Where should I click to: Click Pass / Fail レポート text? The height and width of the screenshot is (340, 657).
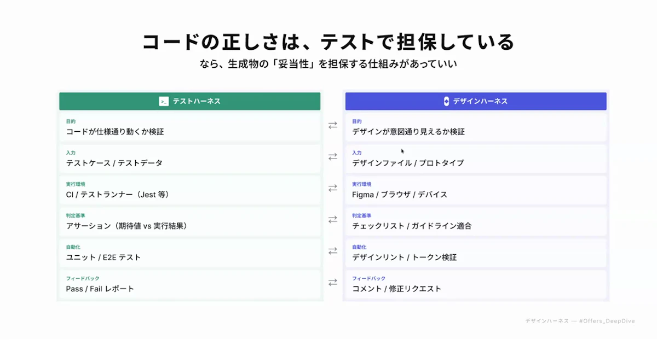[100, 289]
